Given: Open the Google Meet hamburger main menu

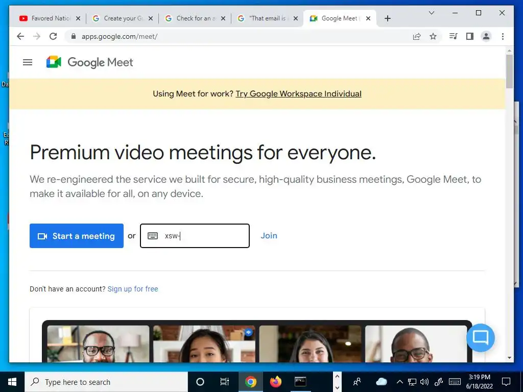Looking at the screenshot, I should click(28, 62).
